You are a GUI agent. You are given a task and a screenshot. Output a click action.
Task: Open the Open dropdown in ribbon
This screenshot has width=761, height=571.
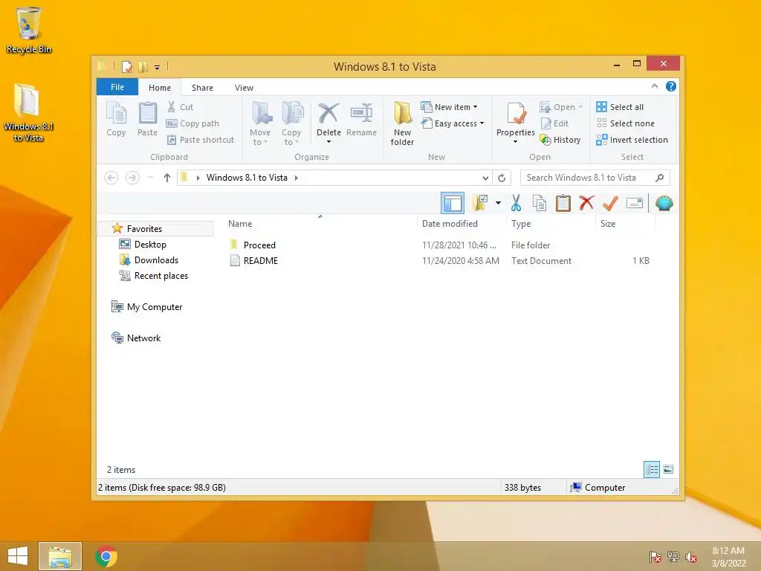click(x=561, y=107)
